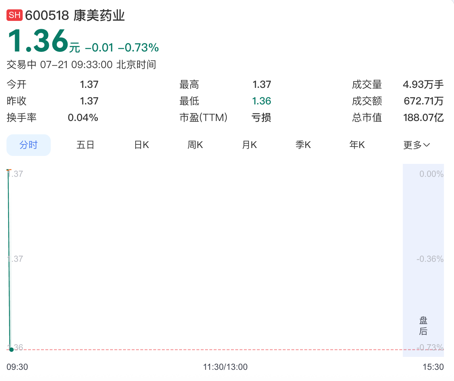The image size is (454, 381).
Task: Expand the 更多 dropdown menu
Action: coord(417,145)
